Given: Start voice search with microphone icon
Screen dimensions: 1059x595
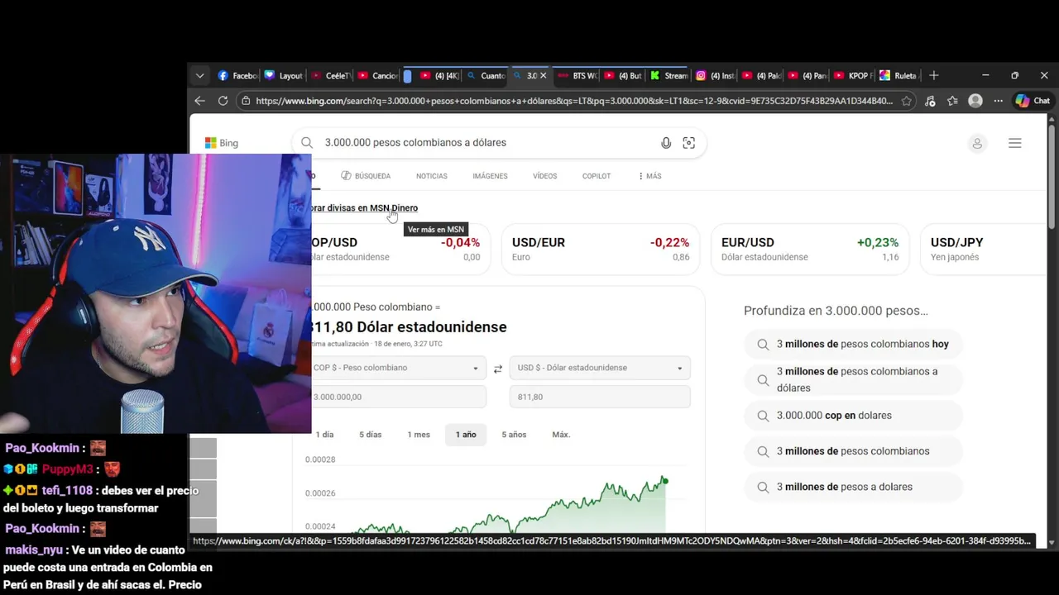Looking at the screenshot, I should click(x=666, y=142).
